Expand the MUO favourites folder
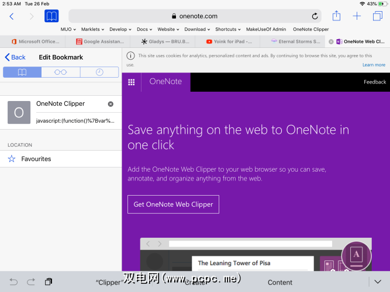 [68, 29]
